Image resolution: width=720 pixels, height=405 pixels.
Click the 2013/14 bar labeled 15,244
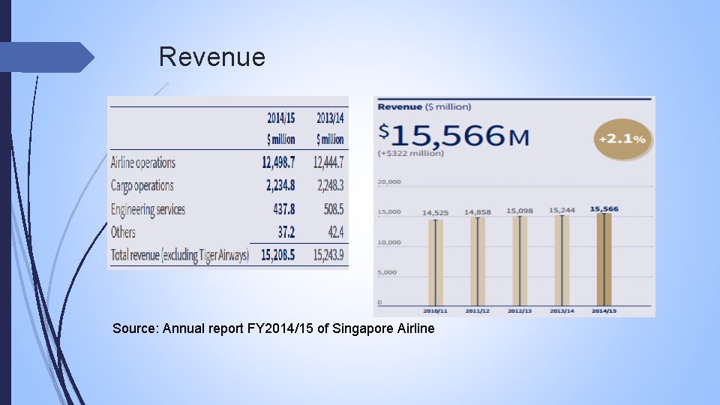tap(562, 260)
